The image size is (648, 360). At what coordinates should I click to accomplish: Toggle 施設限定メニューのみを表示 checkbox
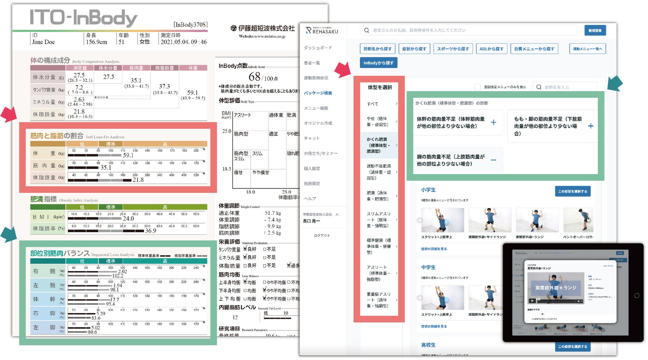478,87
